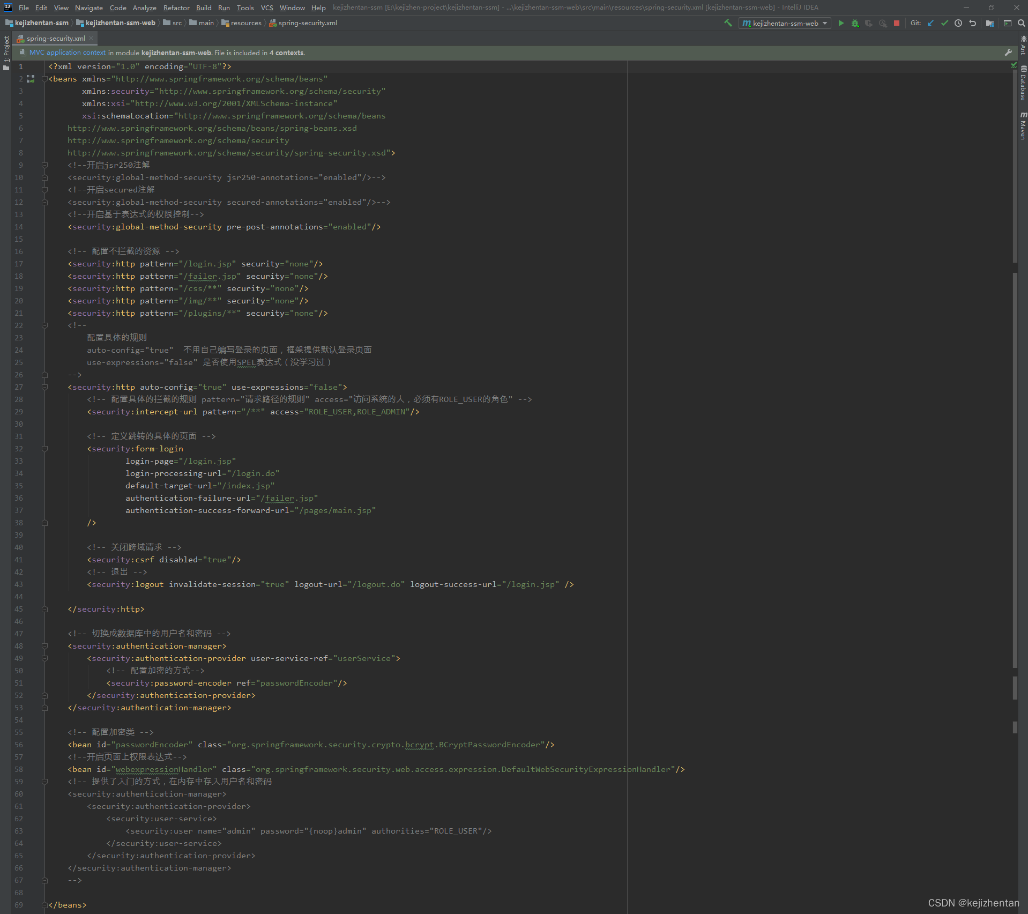Run with Profiler icon in toolbar
The image size is (1028, 914).
click(x=883, y=23)
